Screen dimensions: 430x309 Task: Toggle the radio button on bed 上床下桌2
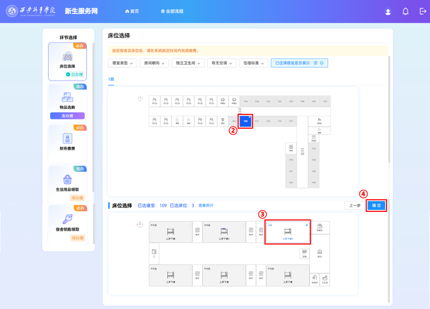click(x=243, y=225)
